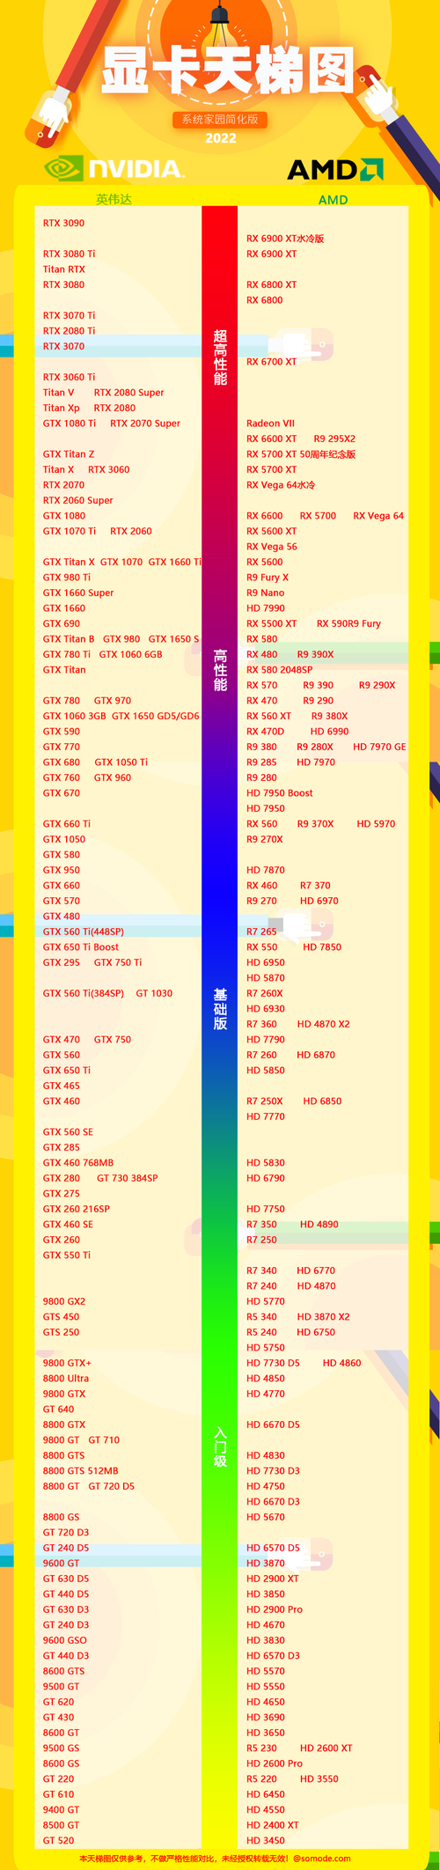Image resolution: width=440 pixels, height=1870 pixels.
Task: Click the GTX 460 768MB entry
Action: click(x=78, y=1163)
